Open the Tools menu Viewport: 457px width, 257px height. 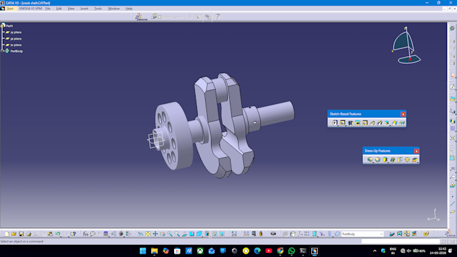98,9
